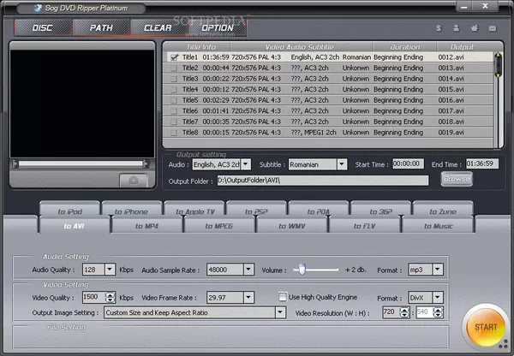This screenshot has height=356, width=514.
Task: Open the audio Format mp3 dropdown
Action: pos(437,270)
